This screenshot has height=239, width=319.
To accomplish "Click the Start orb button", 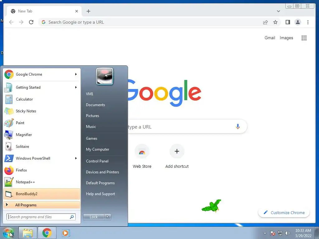I will click(x=8, y=233).
